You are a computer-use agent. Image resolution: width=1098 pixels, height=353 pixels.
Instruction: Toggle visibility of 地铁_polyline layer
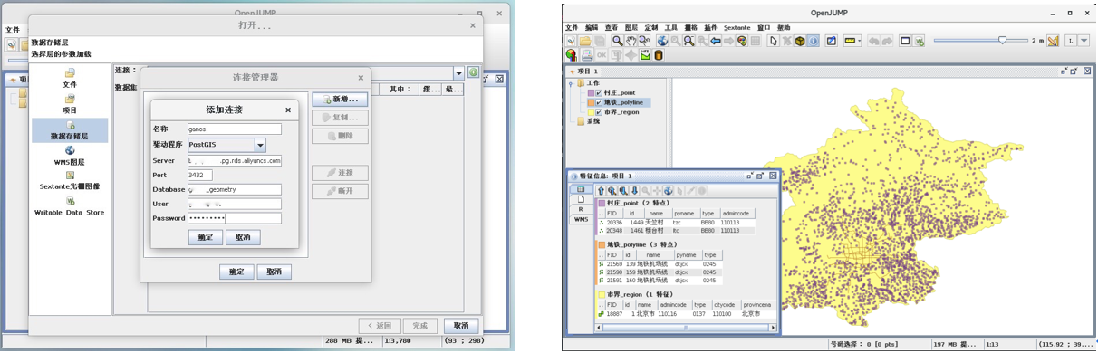598,102
